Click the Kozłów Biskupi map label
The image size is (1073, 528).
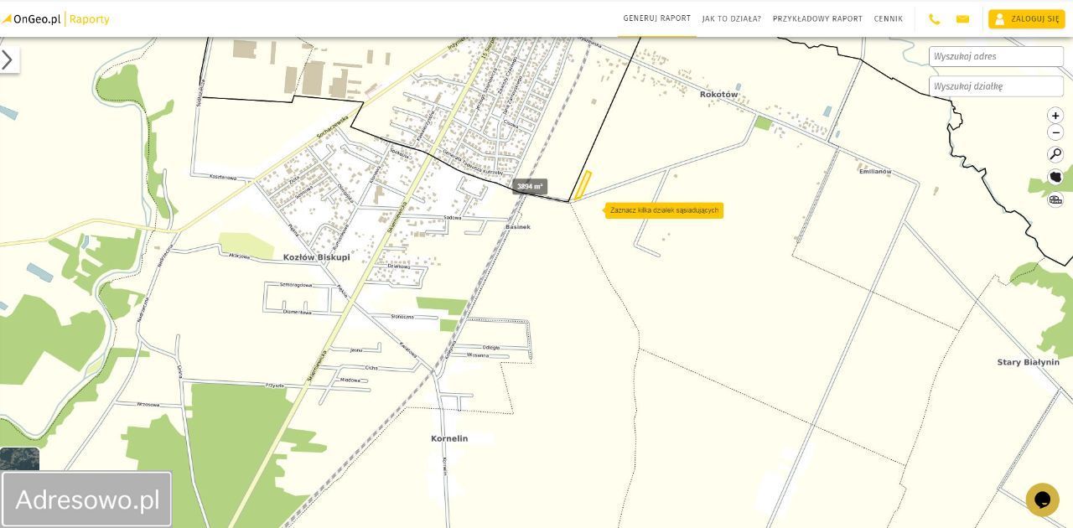coord(317,257)
